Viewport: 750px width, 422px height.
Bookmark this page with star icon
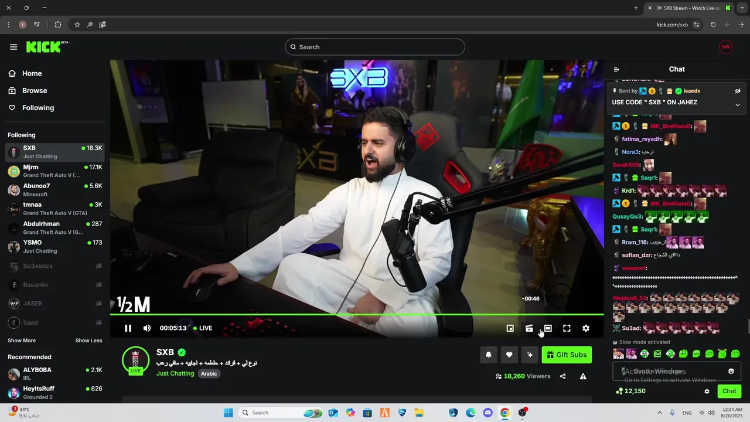pyautogui.click(x=77, y=25)
